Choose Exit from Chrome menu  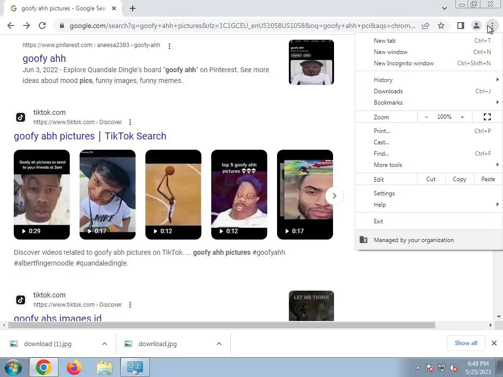429,221
